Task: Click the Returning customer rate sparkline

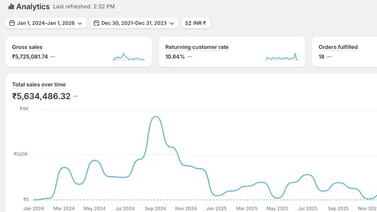Action: tap(282, 56)
